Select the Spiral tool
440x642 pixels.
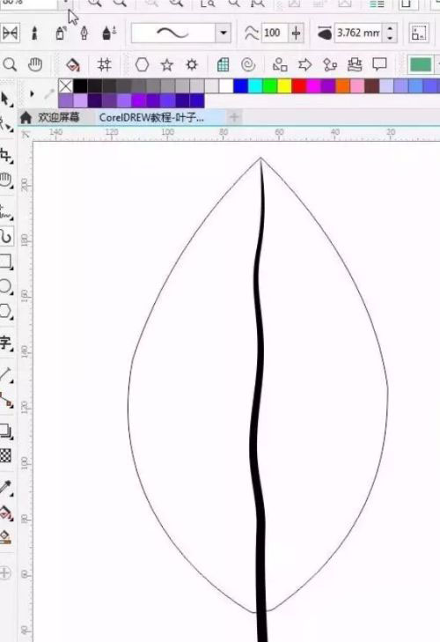tap(248, 64)
